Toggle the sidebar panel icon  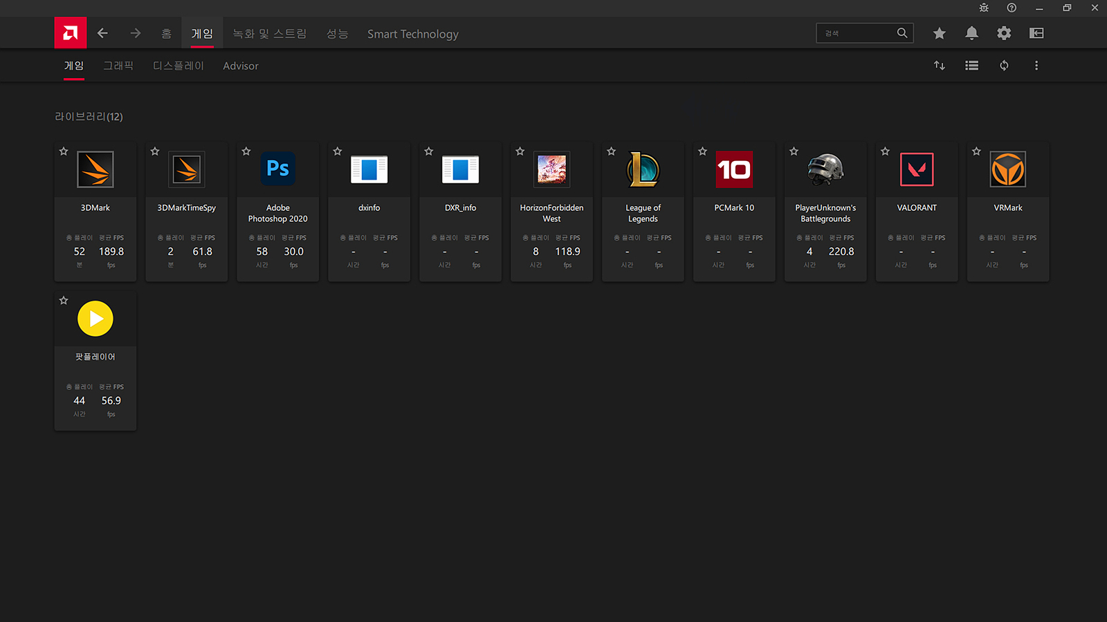1036,33
